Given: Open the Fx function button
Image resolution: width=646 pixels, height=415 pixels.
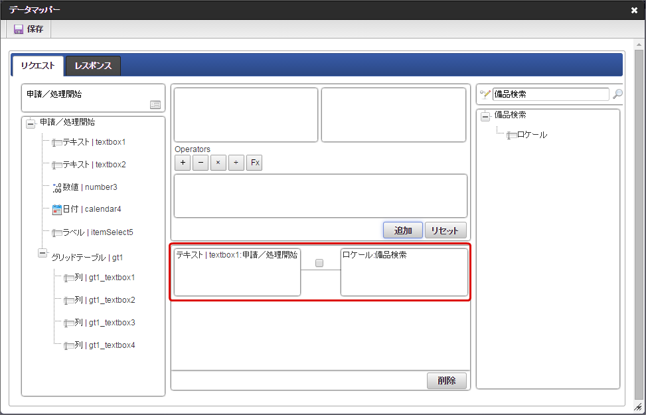Looking at the screenshot, I should pos(254,163).
